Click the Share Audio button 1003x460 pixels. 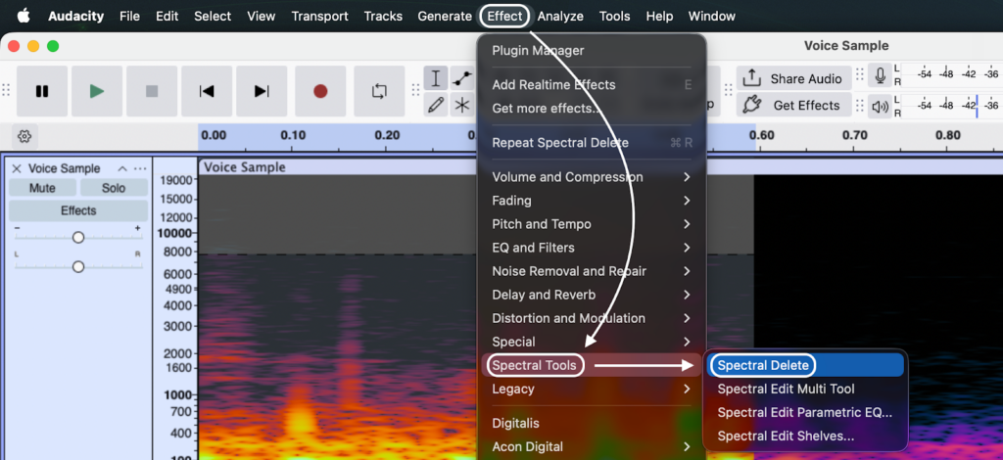click(793, 78)
